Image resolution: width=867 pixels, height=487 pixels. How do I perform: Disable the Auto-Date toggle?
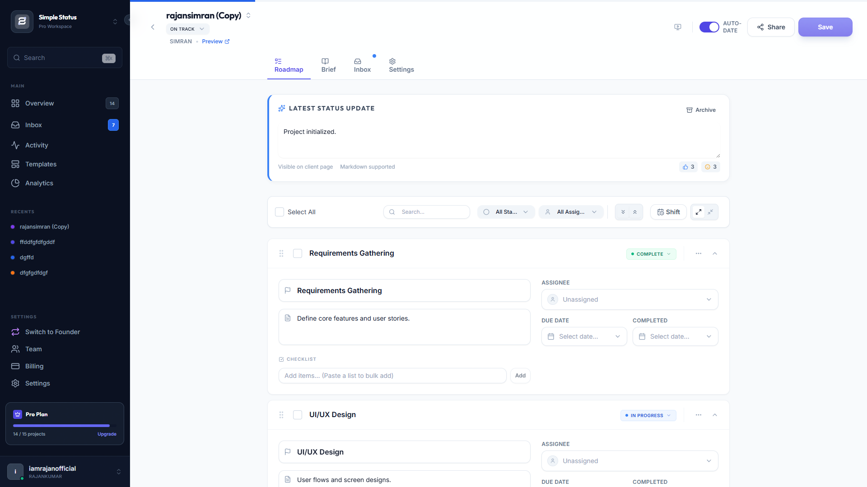tap(709, 27)
